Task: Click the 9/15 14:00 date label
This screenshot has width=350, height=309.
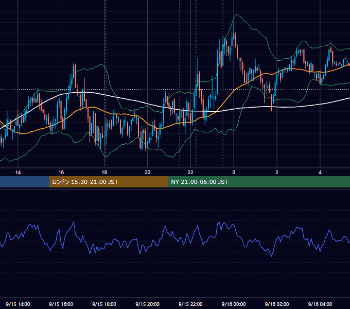Action: pyautogui.click(x=18, y=304)
